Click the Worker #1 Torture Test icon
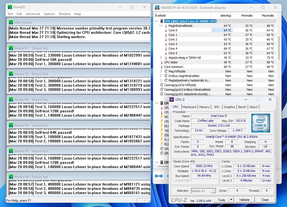287x207 pixels. 11,48
